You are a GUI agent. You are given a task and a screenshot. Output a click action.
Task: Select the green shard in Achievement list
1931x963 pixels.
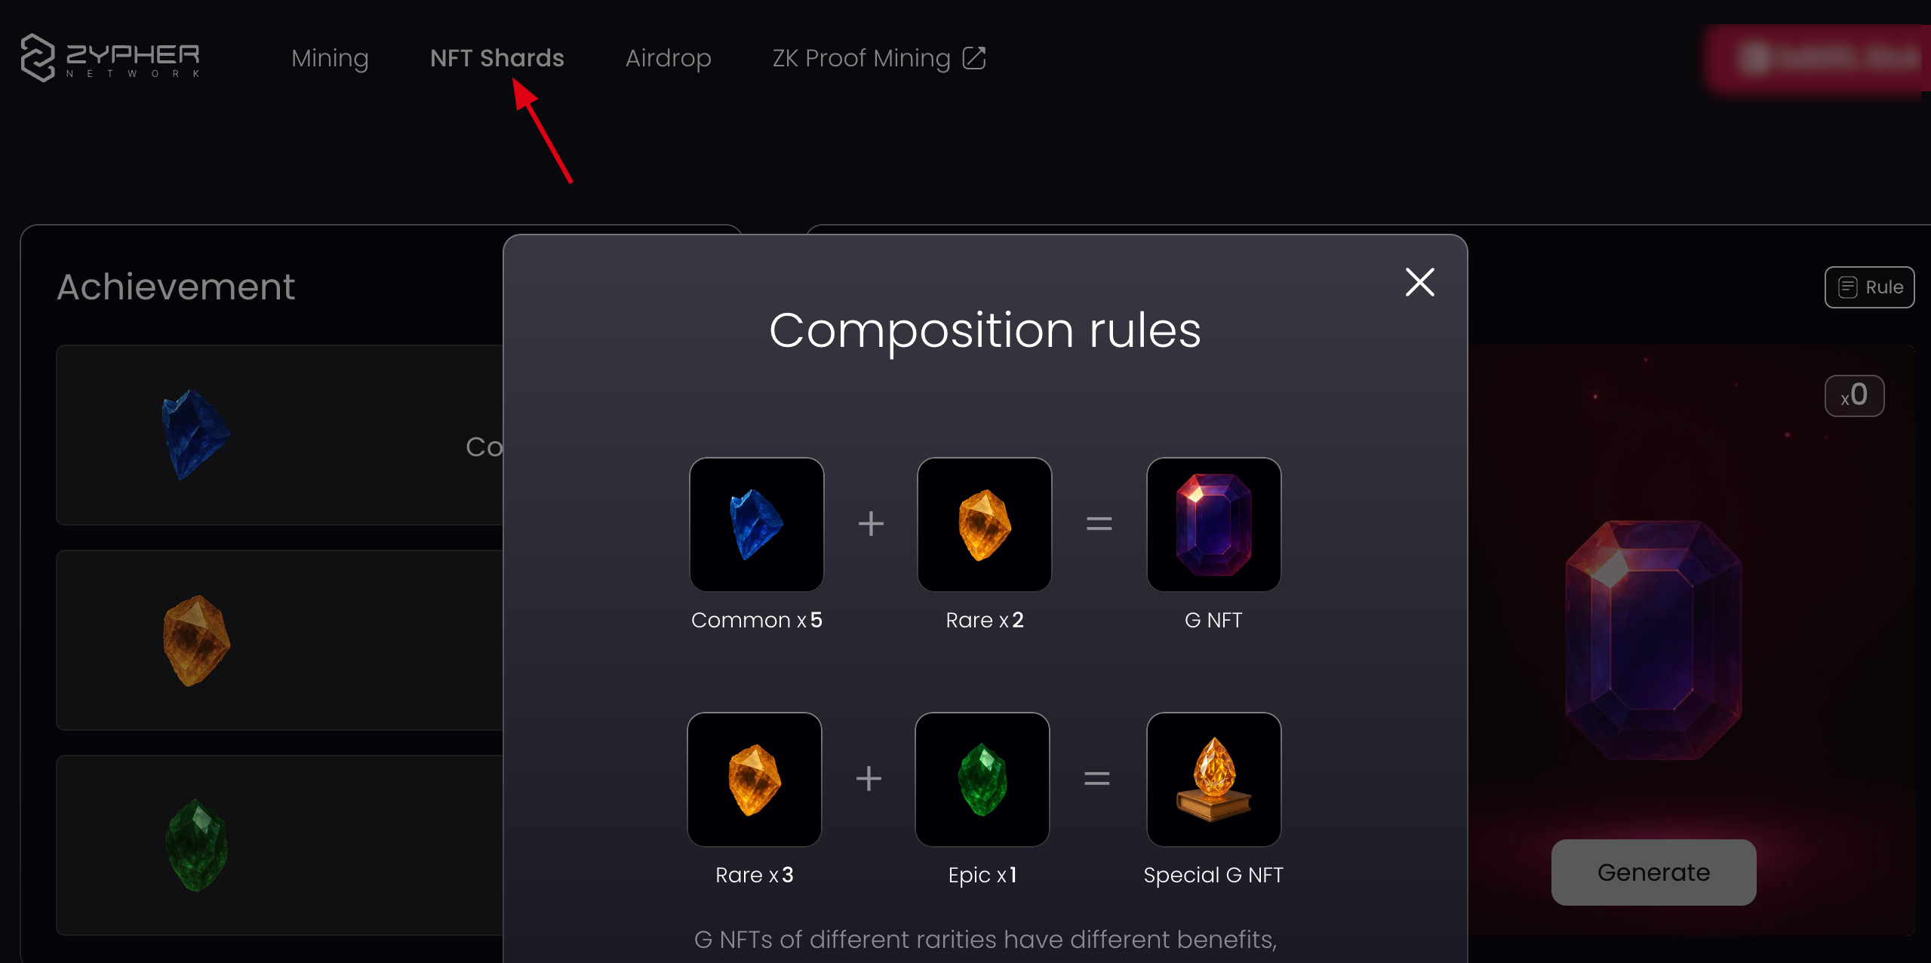(x=196, y=845)
